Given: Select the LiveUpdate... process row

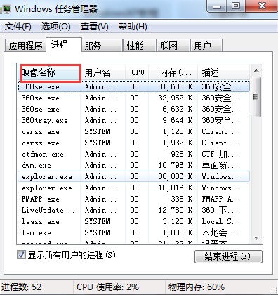Looking at the screenshot, I should click(134, 210).
